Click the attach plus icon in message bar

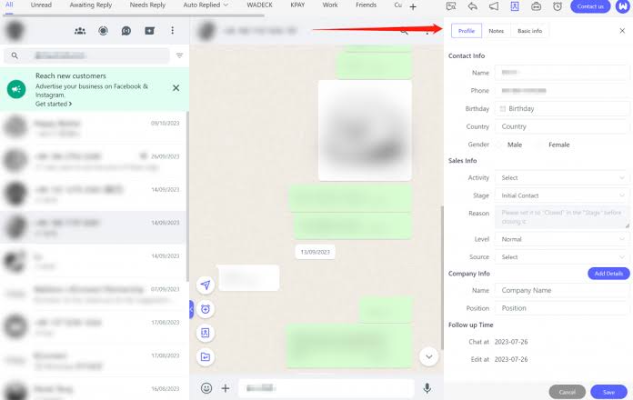coord(226,388)
